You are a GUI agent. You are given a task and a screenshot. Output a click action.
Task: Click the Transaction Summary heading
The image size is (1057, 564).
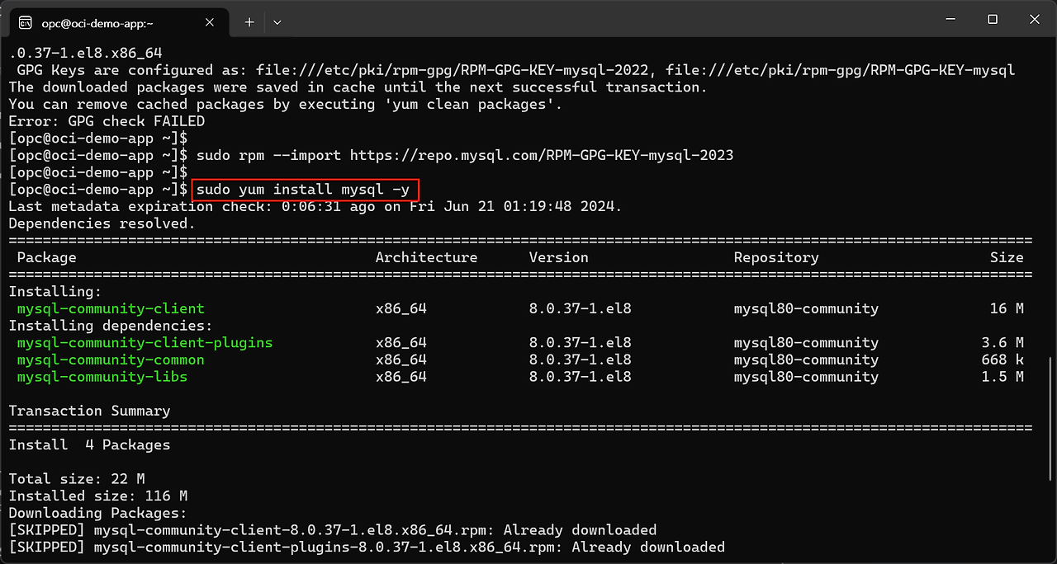coord(89,411)
